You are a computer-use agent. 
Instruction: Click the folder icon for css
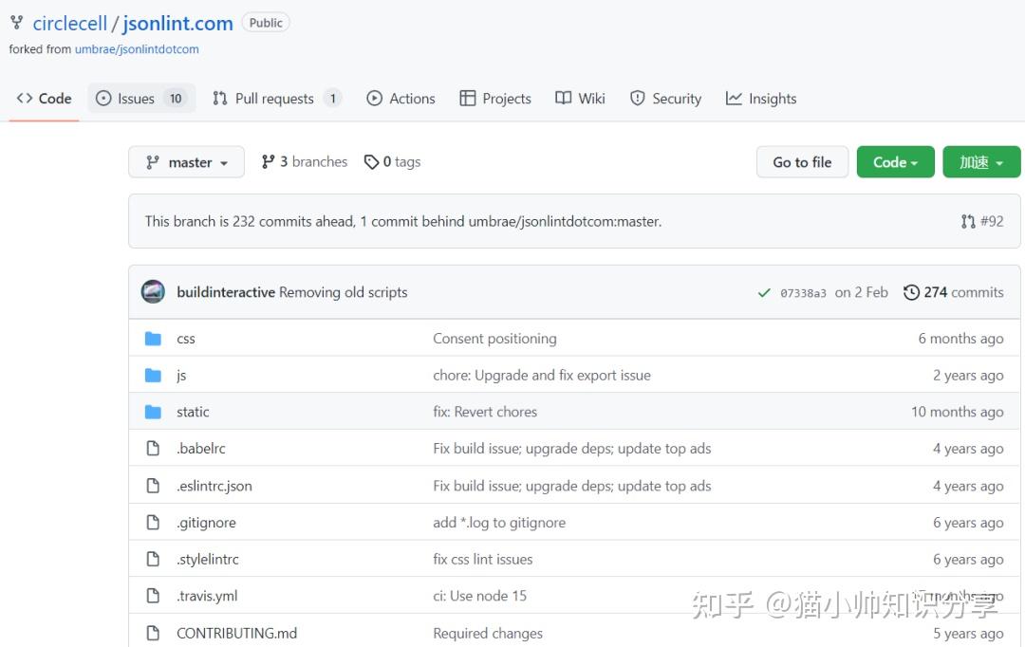click(x=153, y=339)
